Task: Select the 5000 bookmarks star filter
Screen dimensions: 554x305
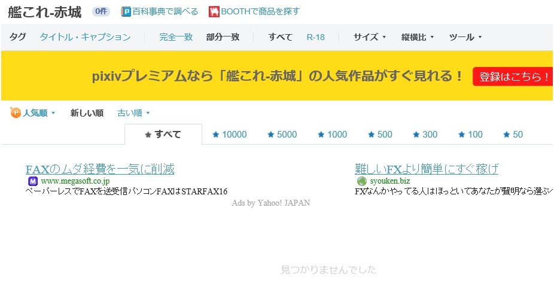Action: click(x=282, y=135)
